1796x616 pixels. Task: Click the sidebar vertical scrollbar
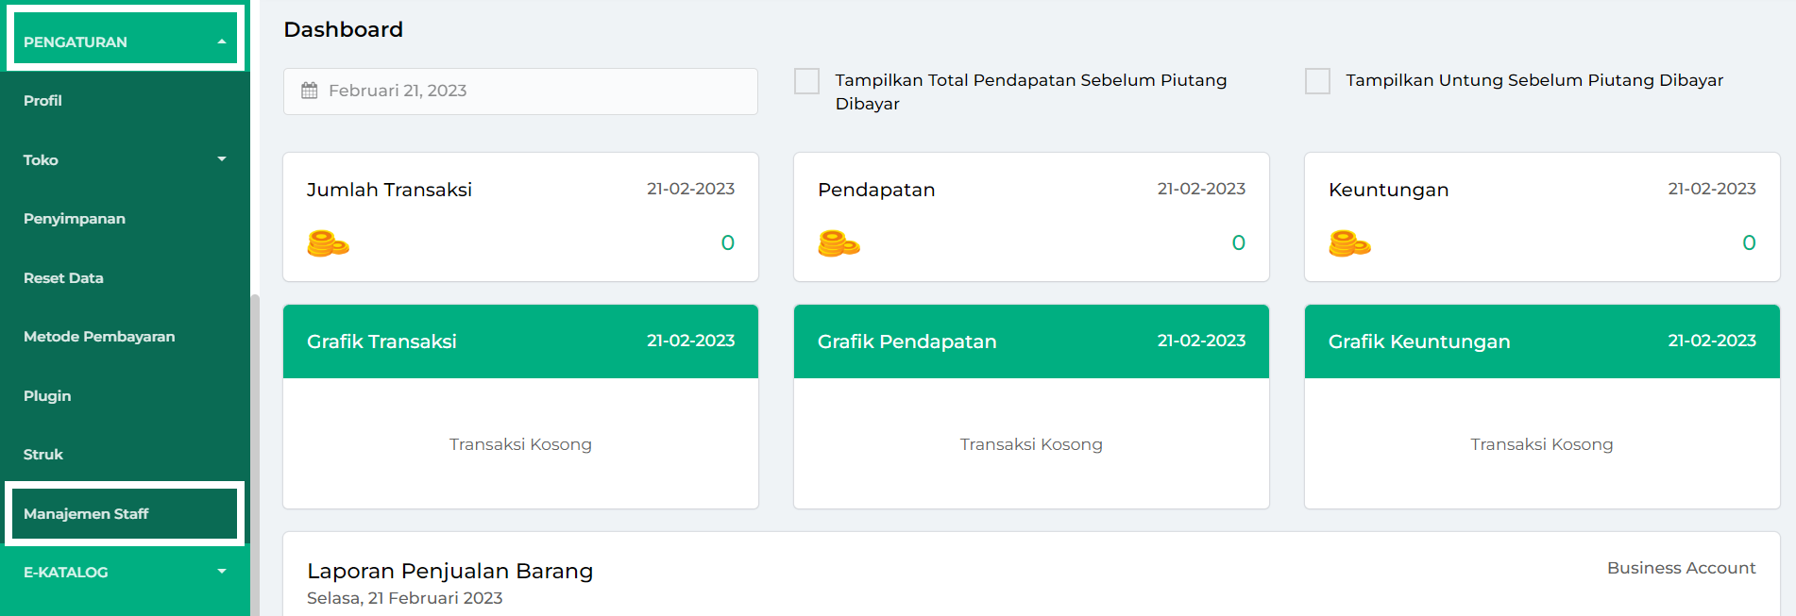(x=255, y=453)
